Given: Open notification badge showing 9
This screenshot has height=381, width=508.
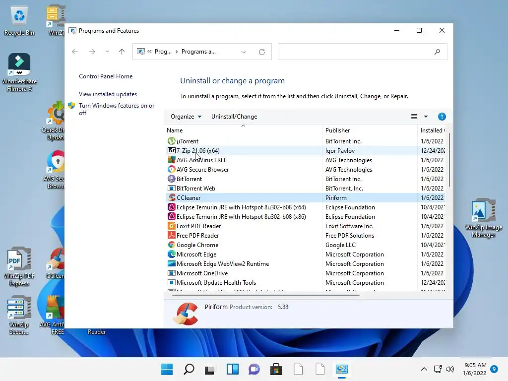Looking at the screenshot, I should [494, 369].
